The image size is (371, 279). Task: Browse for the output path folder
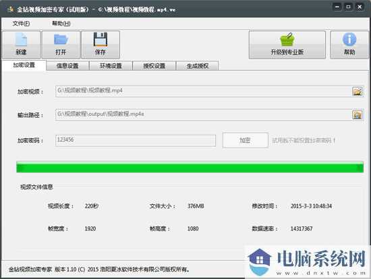pyautogui.click(x=357, y=115)
